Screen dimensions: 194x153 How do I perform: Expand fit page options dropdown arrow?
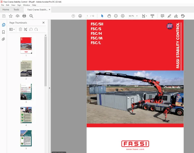(x=146, y=16)
